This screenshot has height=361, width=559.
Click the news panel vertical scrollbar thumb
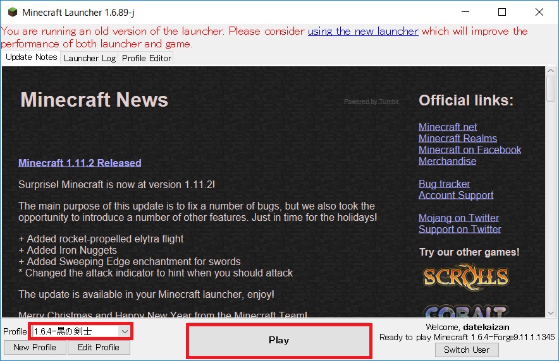click(551, 88)
